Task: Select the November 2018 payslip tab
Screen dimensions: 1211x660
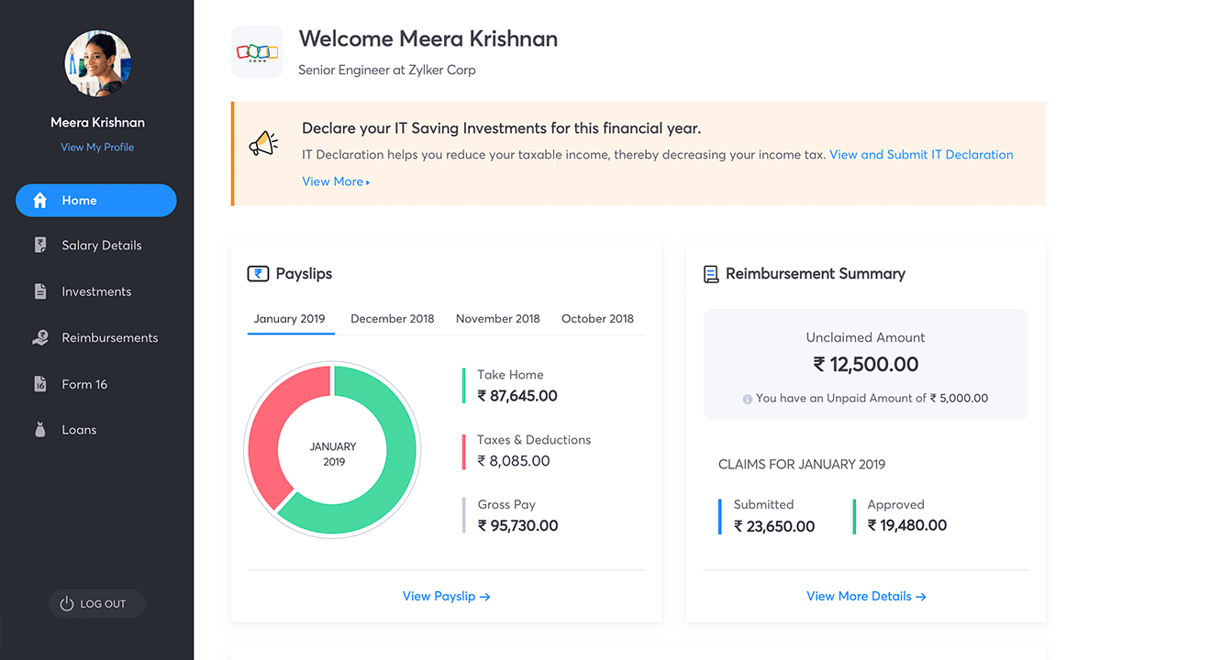Action: 497,319
